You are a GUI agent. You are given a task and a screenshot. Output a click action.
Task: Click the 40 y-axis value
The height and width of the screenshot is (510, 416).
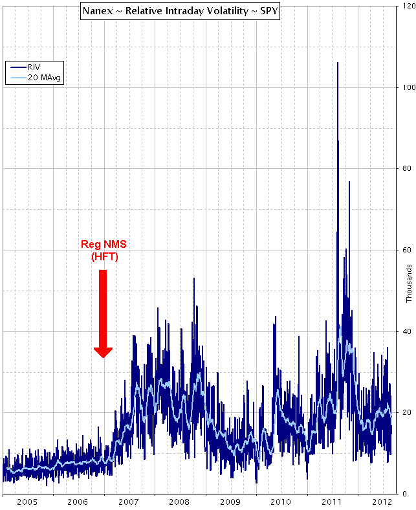tap(406, 331)
